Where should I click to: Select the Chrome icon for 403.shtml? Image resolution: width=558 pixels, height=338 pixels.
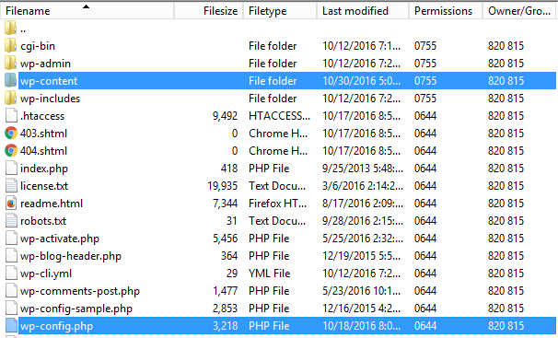tap(11, 133)
